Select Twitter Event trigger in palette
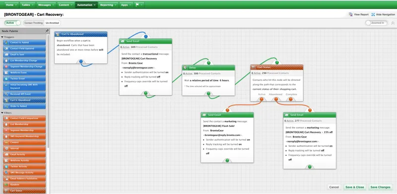This screenshot has width=397, height=194. [24, 79]
